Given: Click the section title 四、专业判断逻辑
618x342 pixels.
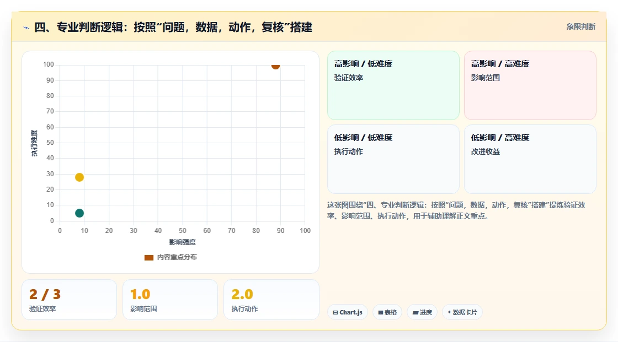Looking at the screenshot, I should [x=173, y=27].
